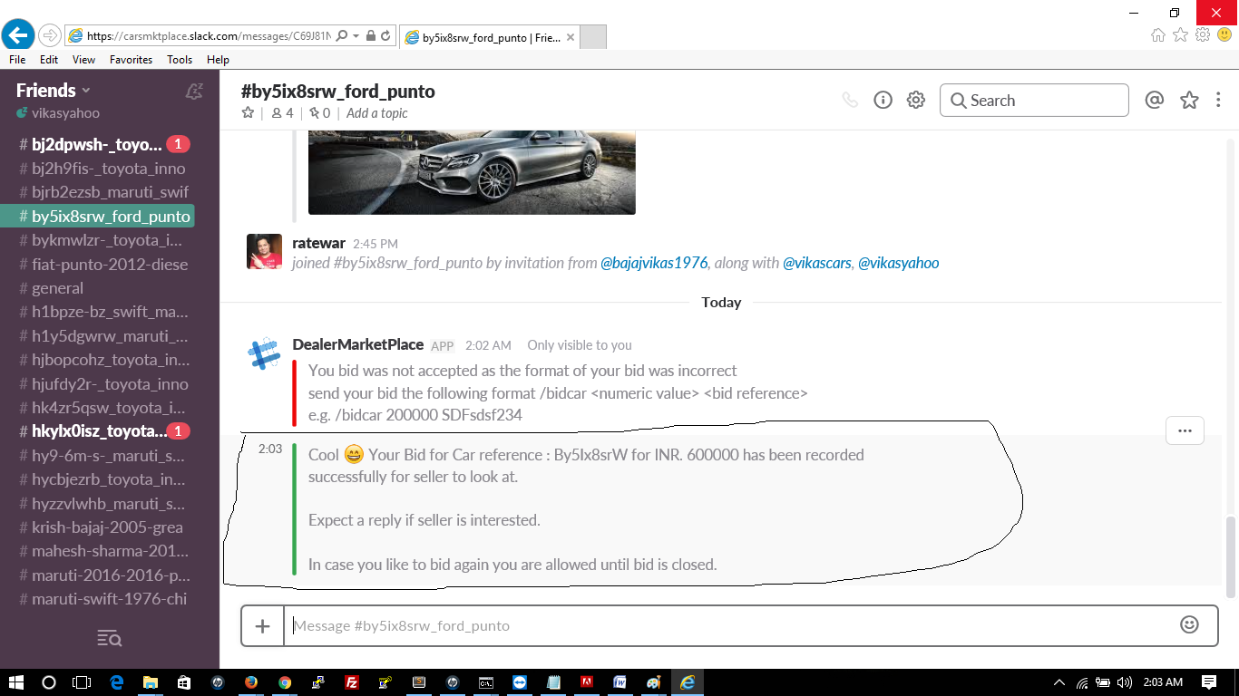Screen dimensions: 1239x696
Task: Click the message pane scrollbar
Action: 1231,556
